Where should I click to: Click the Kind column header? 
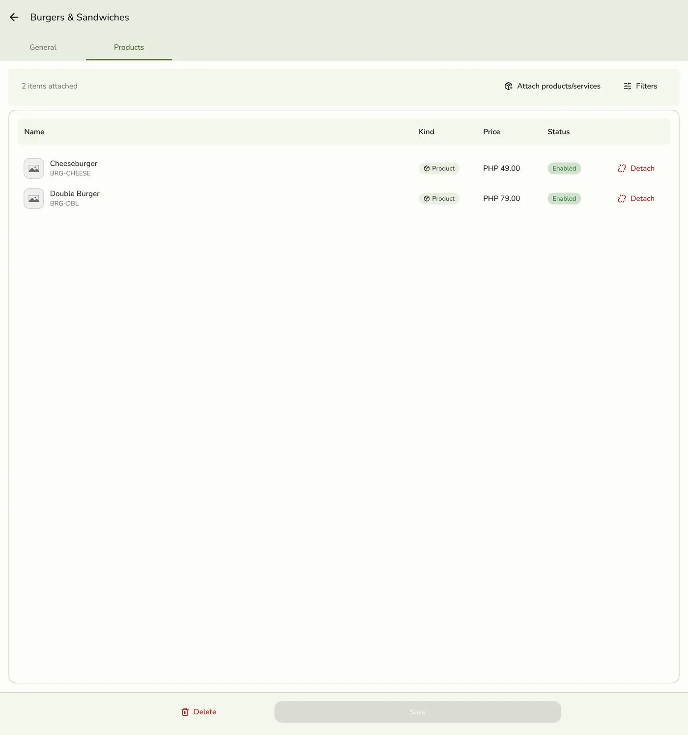pos(427,132)
